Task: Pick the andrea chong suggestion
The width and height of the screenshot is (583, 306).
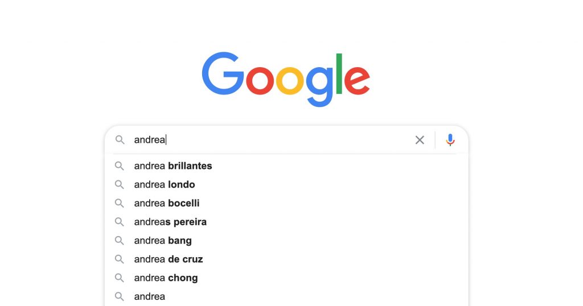Action: (286, 278)
